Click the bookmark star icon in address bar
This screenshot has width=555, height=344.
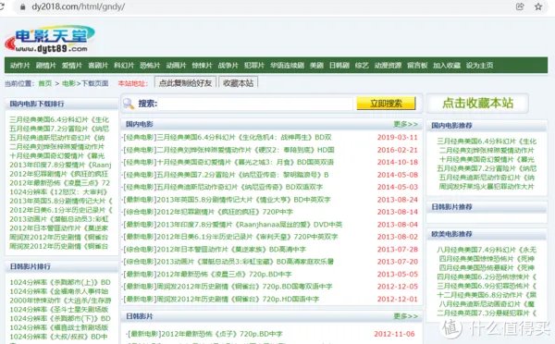[x=538, y=6]
